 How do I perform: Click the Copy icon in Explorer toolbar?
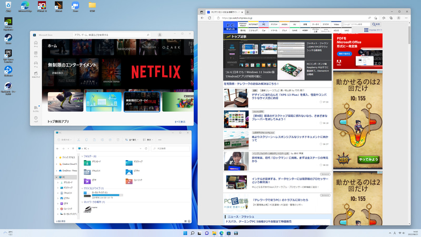tap(86, 140)
